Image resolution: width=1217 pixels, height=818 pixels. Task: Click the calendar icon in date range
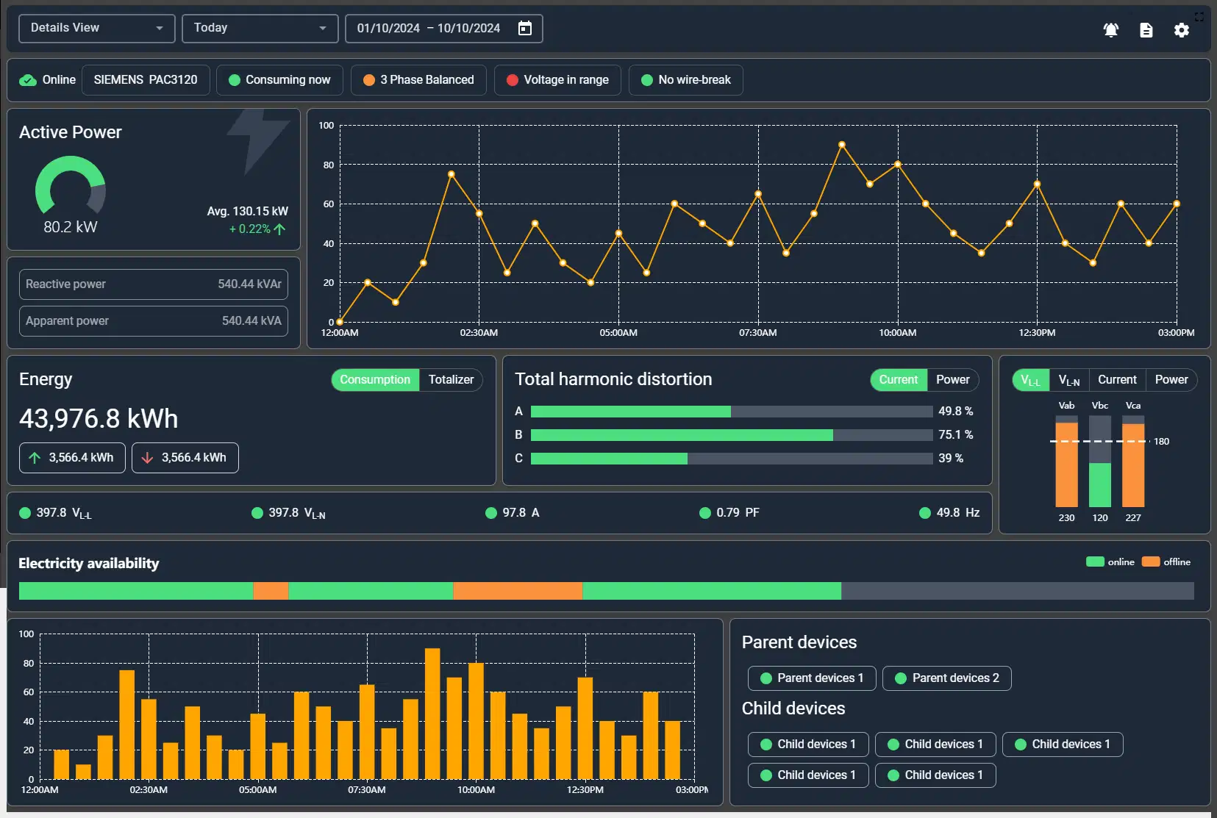click(x=524, y=28)
